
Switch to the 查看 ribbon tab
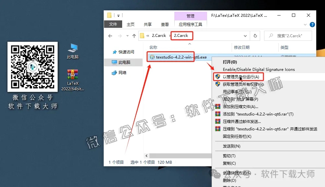(x=165, y=24)
